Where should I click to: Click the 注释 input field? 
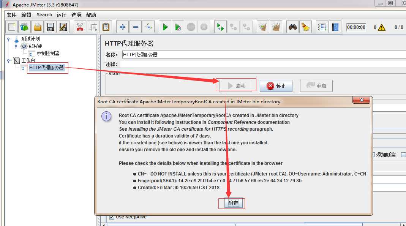coord(262,64)
